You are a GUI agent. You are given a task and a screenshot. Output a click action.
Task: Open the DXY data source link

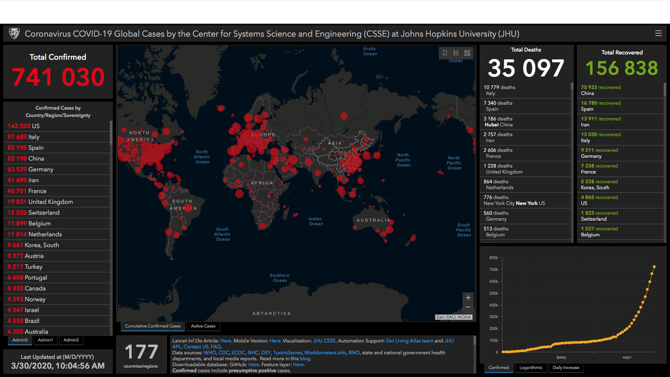266,353
